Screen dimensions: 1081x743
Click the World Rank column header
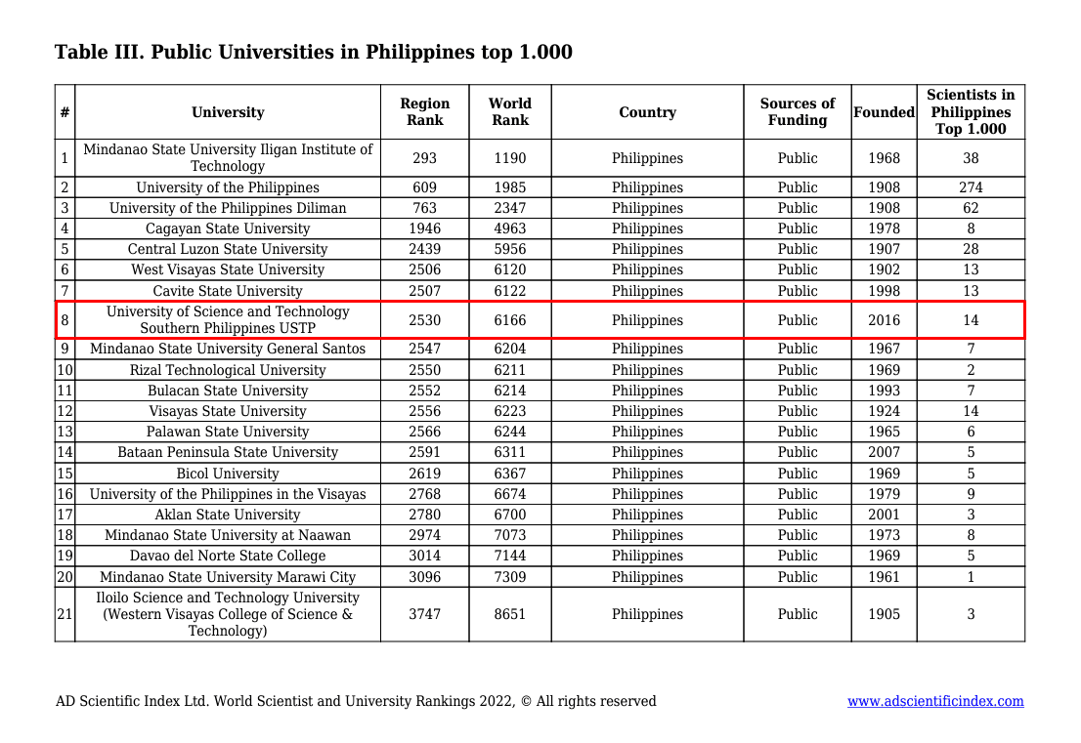pyautogui.click(x=510, y=111)
